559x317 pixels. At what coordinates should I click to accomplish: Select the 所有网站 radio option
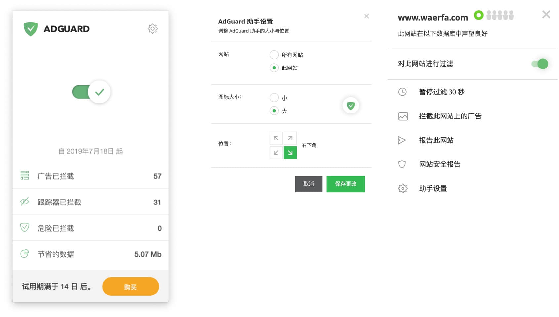coord(274,55)
